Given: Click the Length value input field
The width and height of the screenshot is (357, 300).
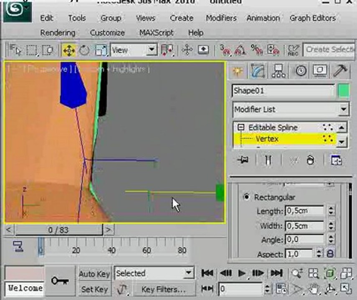Looking at the screenshot, I should (304, 211).
